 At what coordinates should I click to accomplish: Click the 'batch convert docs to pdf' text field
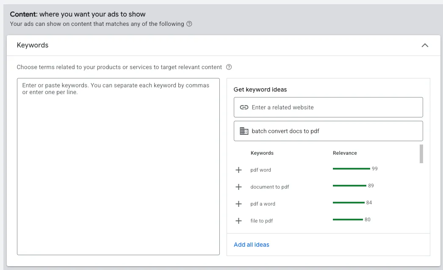(x=335, y=131)
